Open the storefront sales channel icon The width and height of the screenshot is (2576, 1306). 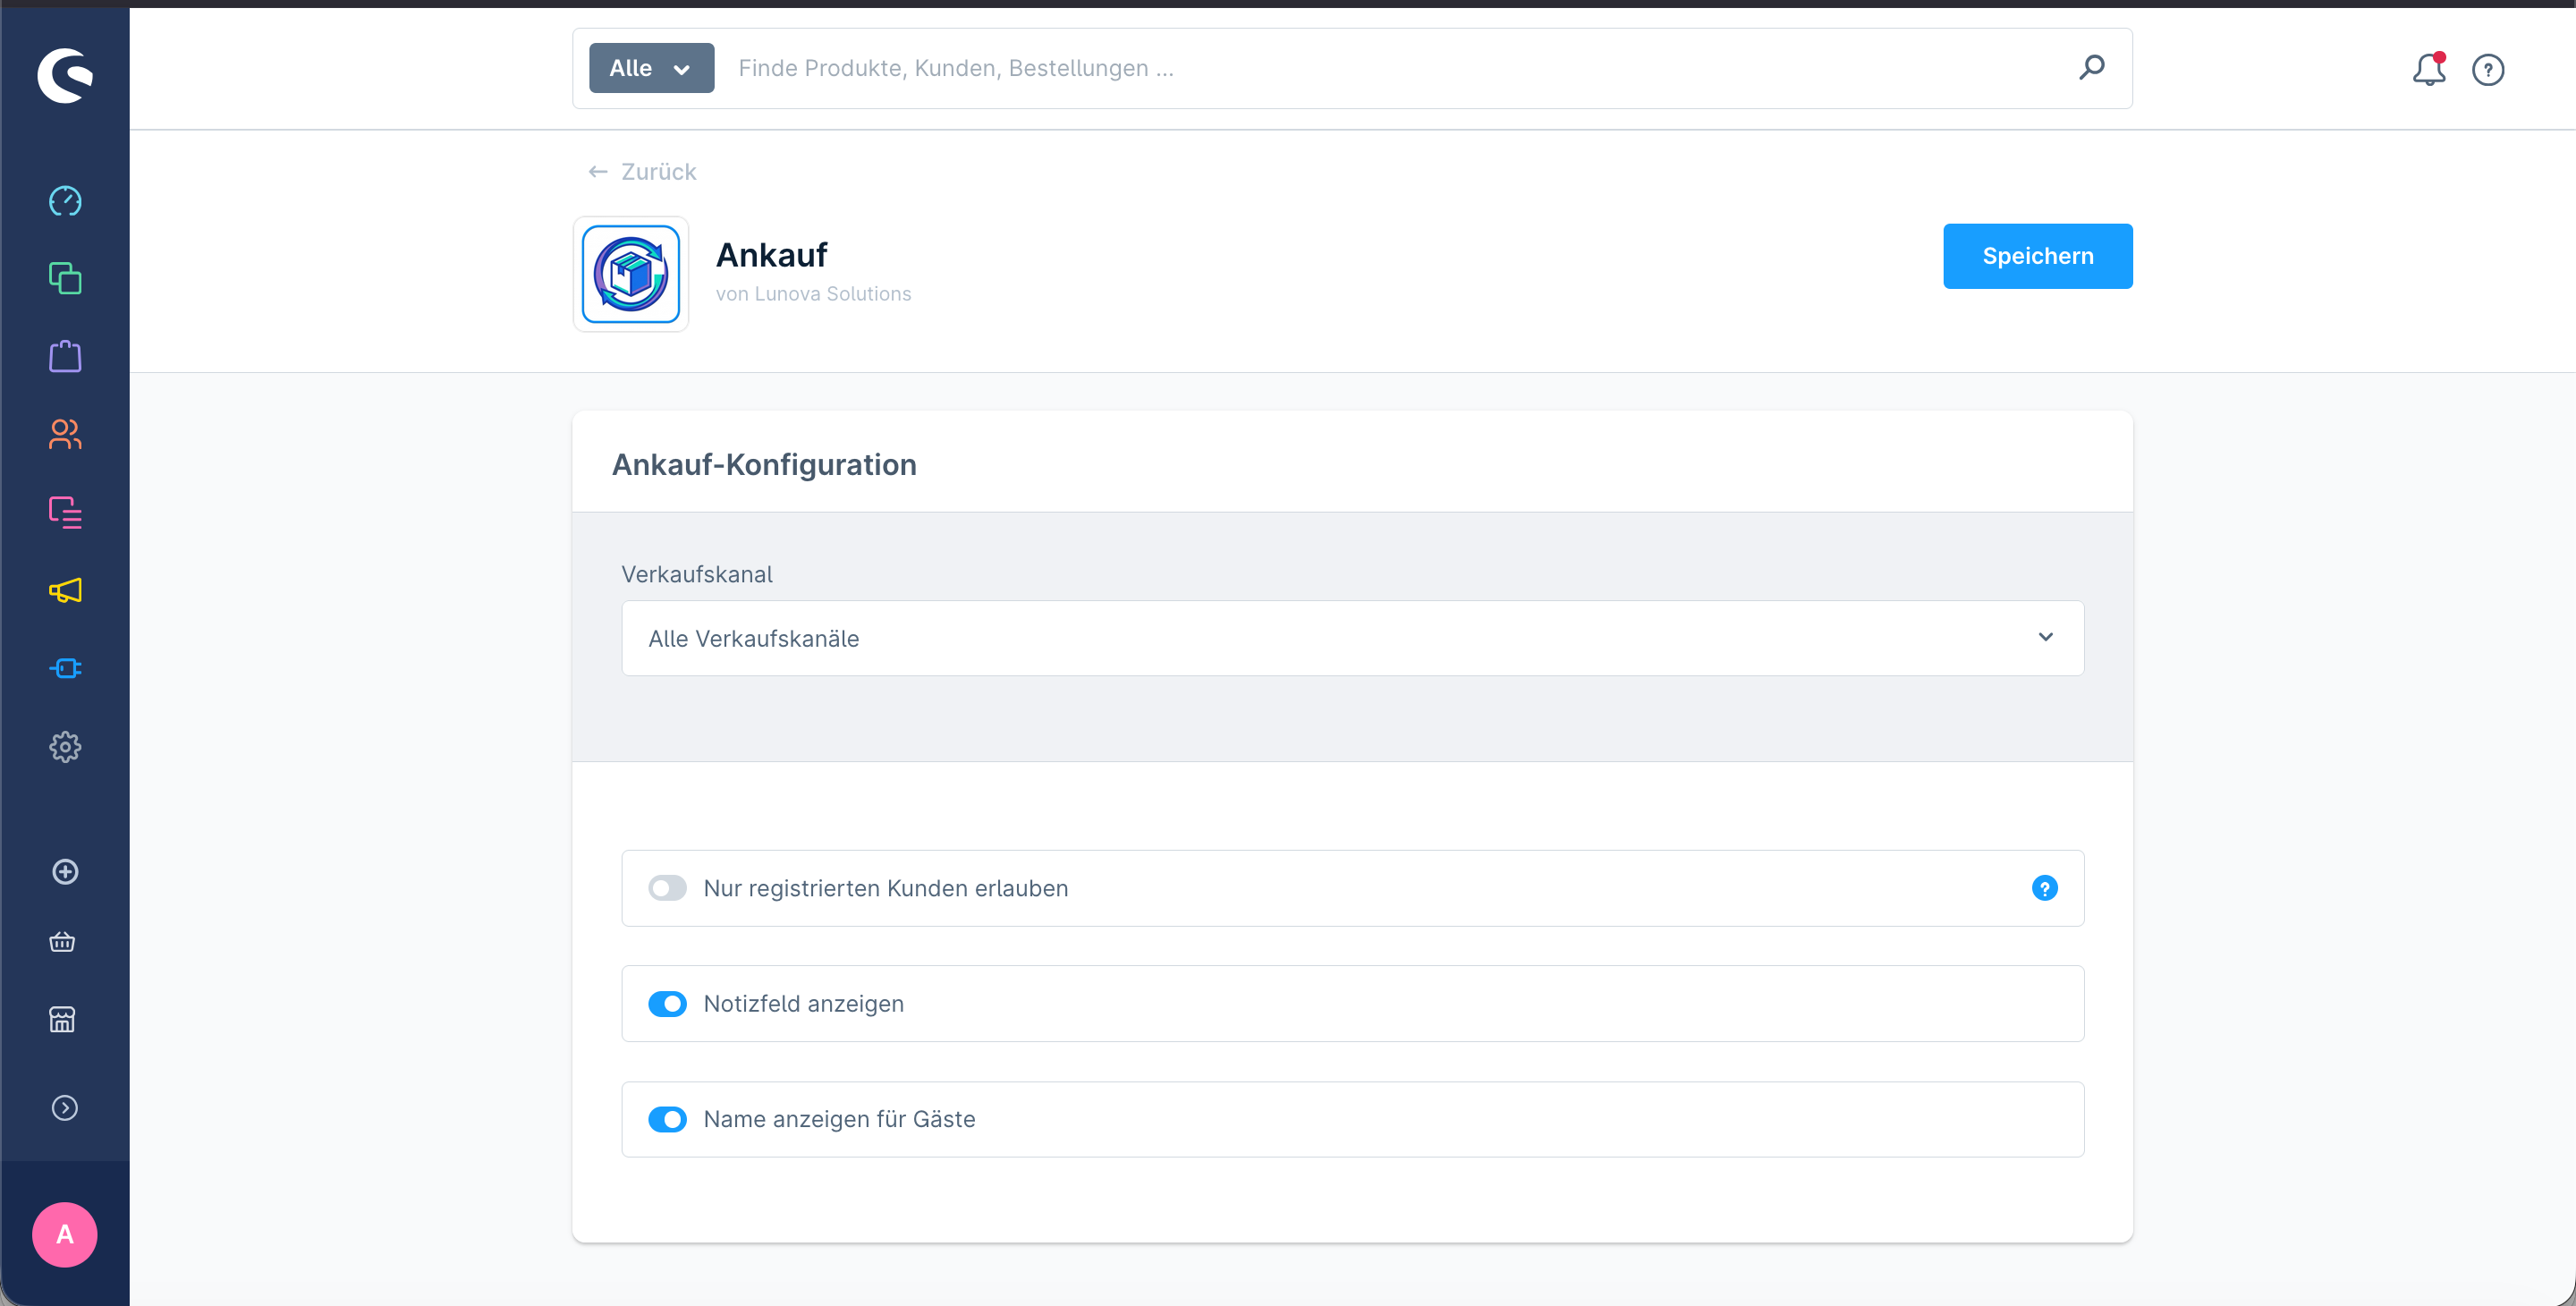(62, 1020)
